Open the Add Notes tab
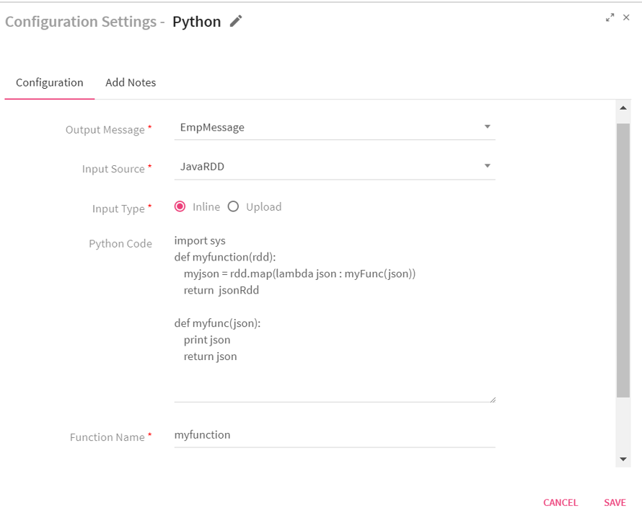This screenshot has width=642, height=513. pyautogui.click(x=131, y=83)
